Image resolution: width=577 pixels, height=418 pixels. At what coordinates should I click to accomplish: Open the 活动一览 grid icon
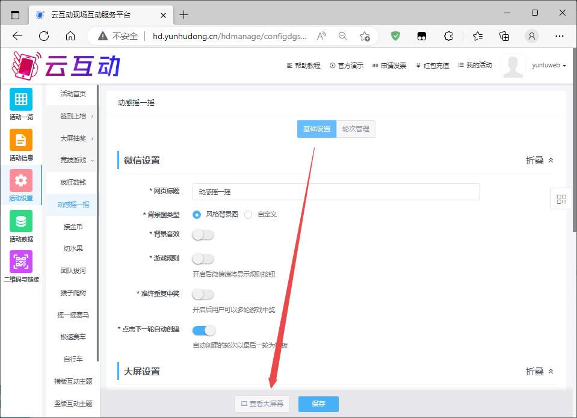(x=21, y=99)
